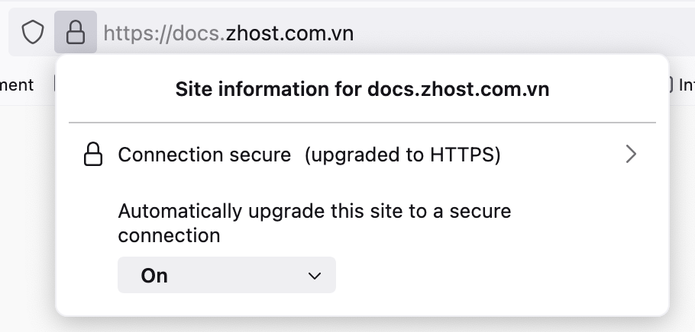Click the 'Connection secure' label text
695x332 pixels.
[x=204, y=155]
